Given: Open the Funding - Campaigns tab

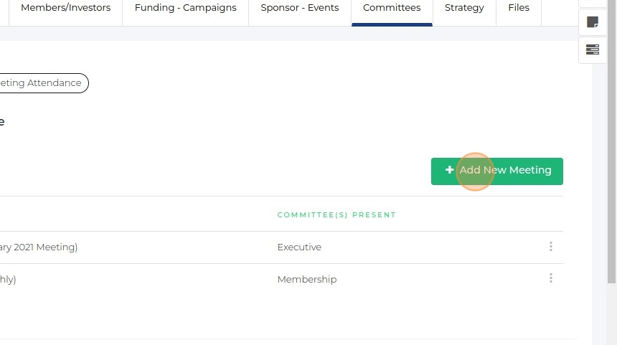Looking at the screenshot, I should point(185,8).
